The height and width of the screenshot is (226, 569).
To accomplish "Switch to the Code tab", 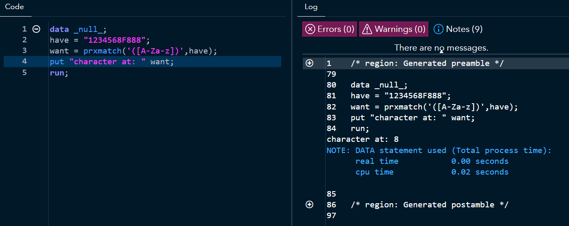I will pos(15,7).
